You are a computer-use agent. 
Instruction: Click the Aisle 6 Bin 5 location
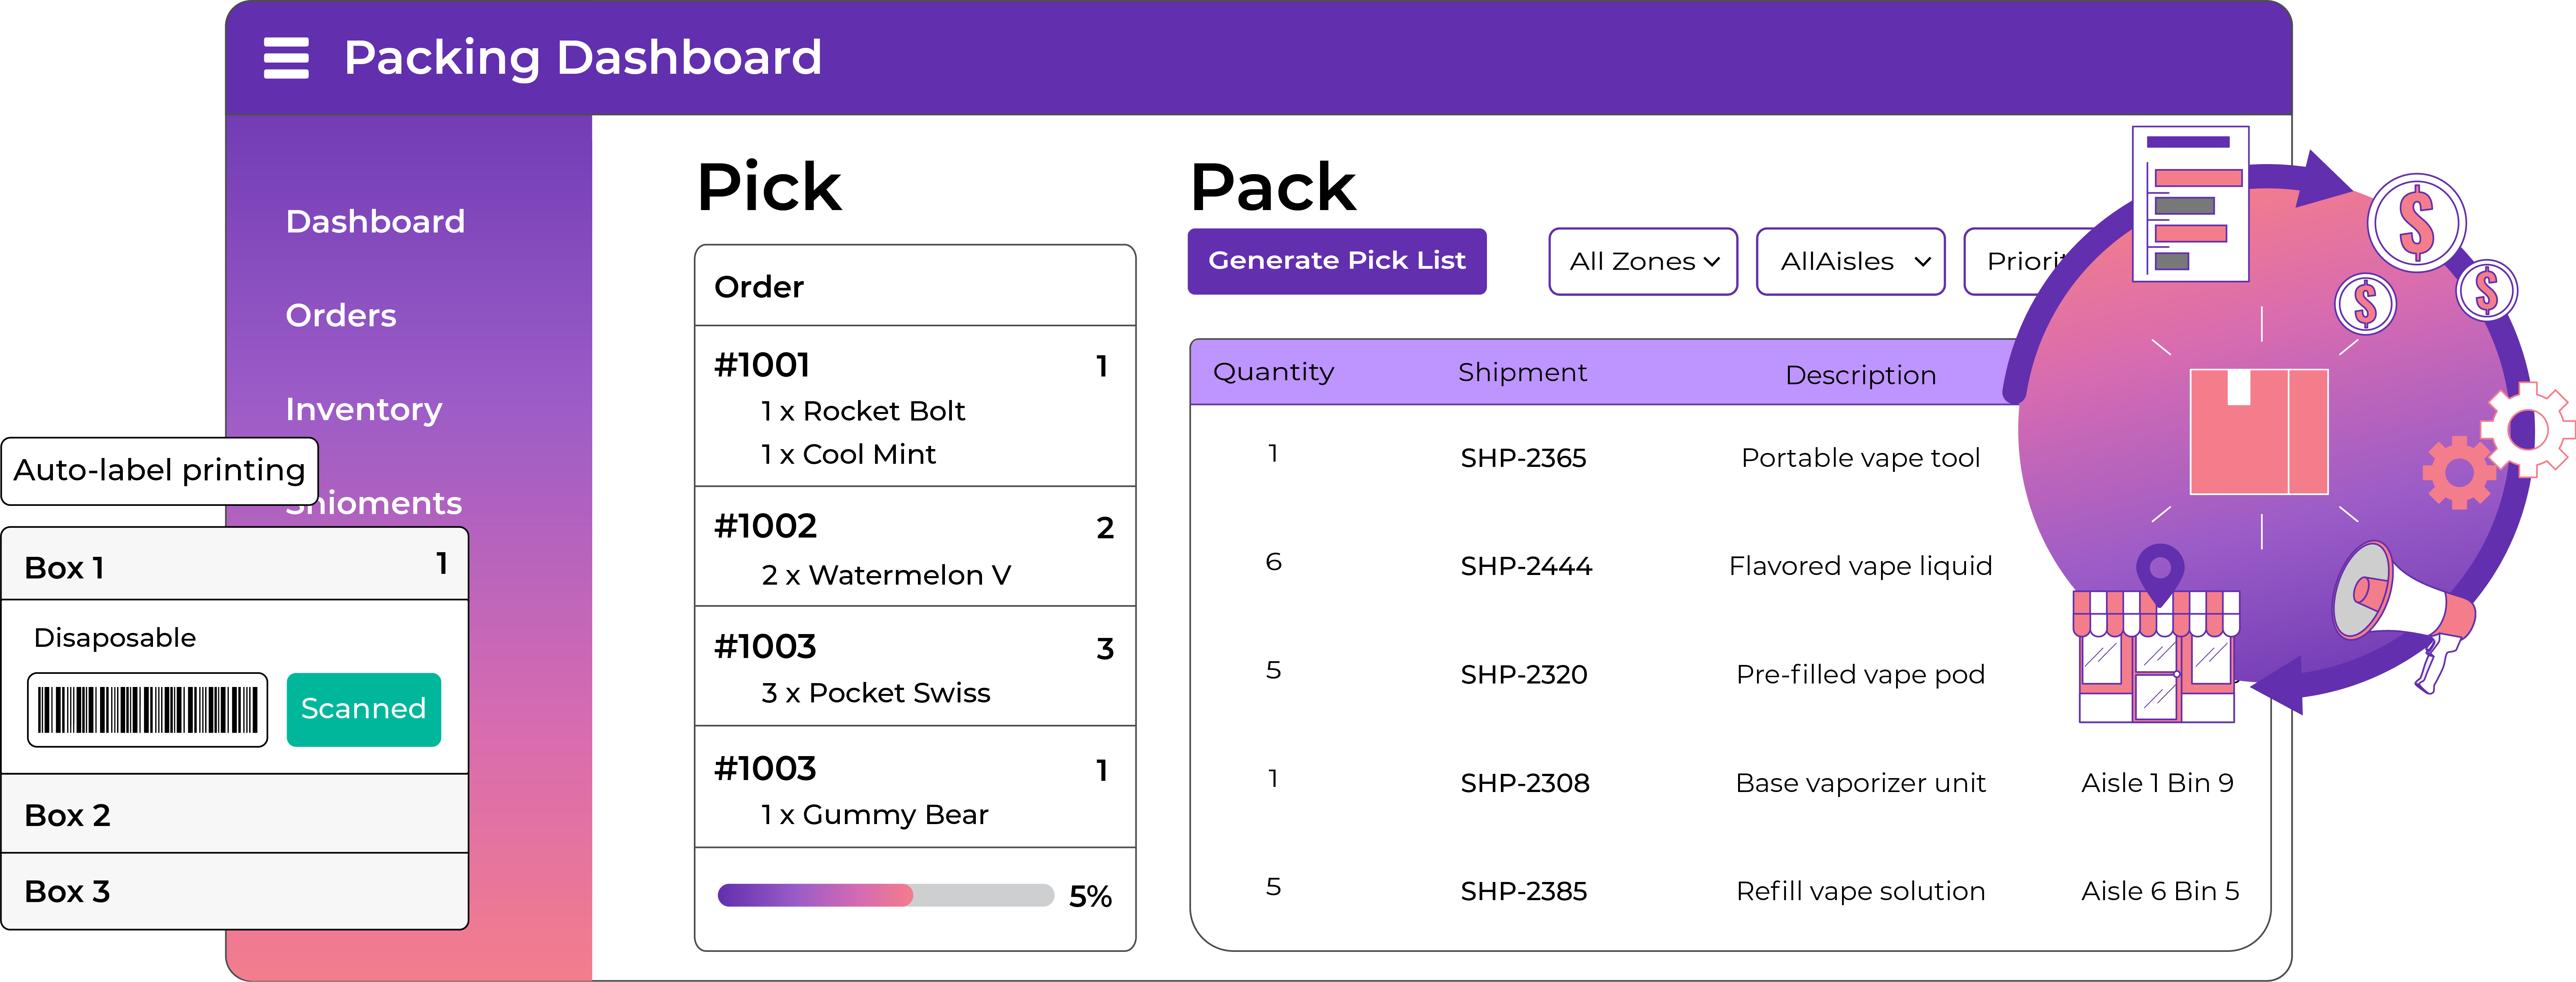2160,891
